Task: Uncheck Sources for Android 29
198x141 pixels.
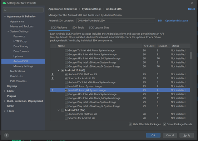Action: (x=66, y=78)
